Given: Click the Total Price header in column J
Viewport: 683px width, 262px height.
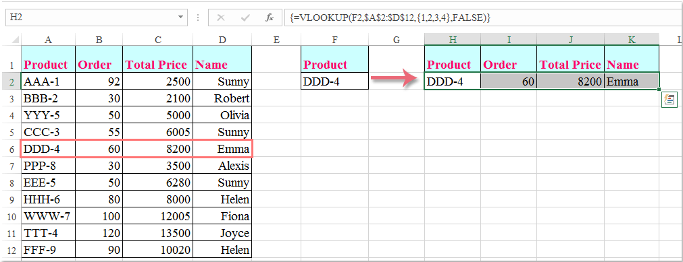Looking at the screenshot, I should click(x=570, y=64).
